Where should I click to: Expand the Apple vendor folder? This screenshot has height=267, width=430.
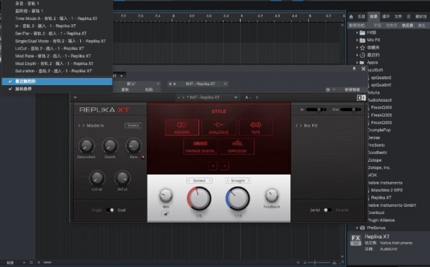357,62
